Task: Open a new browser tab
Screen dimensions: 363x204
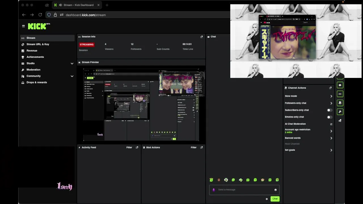Action: coord(107,5)
